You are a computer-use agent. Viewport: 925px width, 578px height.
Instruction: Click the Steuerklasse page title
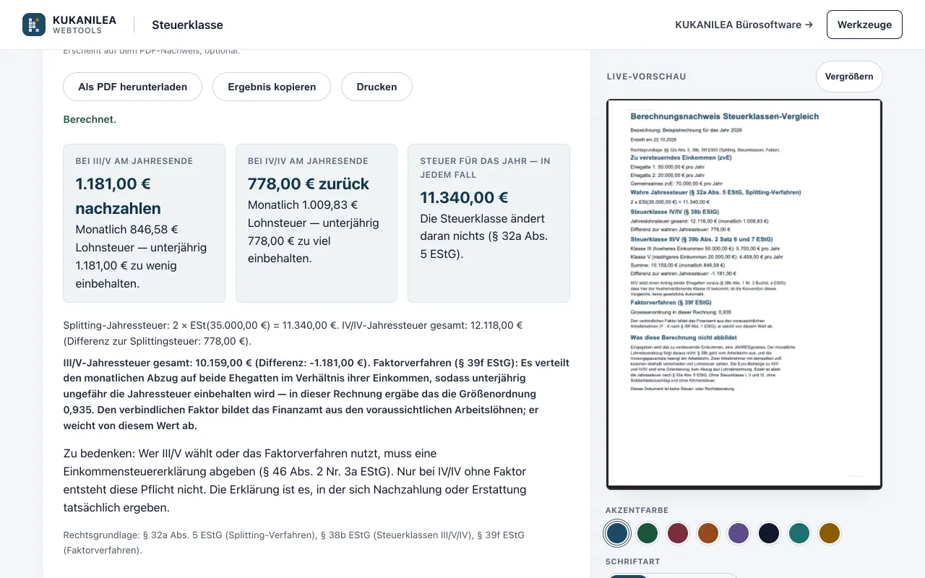[x=187, y=25]
